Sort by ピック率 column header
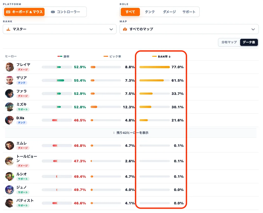This screenshot has width=263, height=213. point(112,57)
